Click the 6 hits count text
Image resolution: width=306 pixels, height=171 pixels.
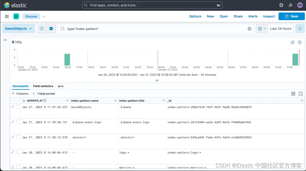(17, 42)
